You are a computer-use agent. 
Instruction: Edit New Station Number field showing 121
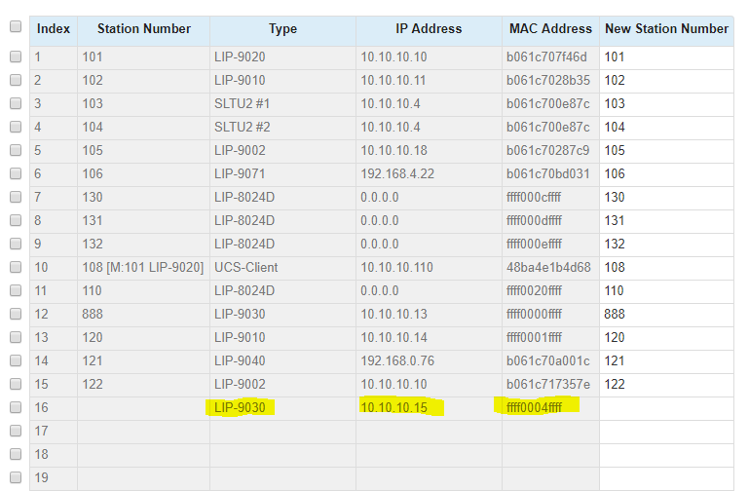(x=666, y=361)
